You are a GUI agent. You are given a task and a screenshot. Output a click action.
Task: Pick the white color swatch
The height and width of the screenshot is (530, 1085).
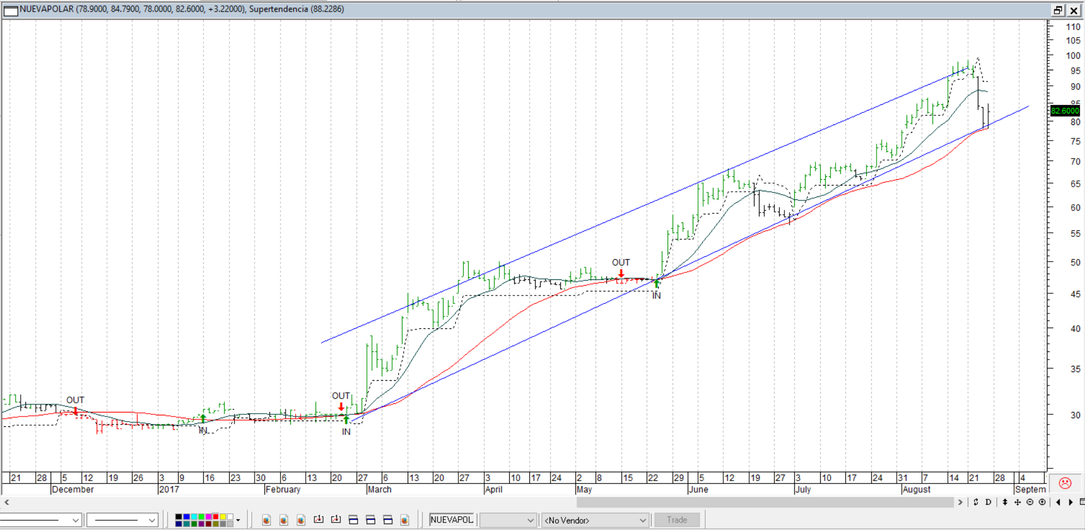(x=230, y=517)
